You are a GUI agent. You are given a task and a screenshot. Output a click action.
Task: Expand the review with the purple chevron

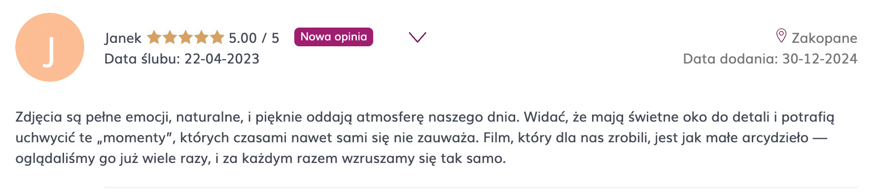418,37
